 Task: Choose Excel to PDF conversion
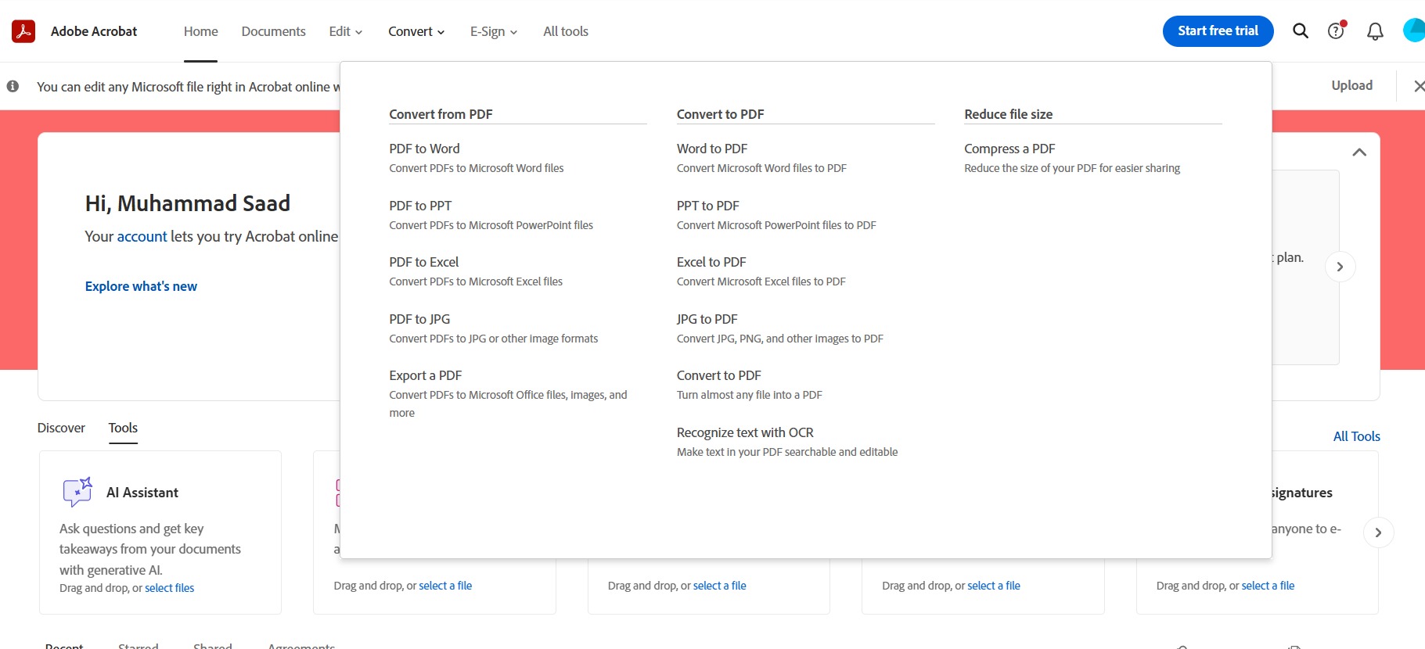point(711,262)
